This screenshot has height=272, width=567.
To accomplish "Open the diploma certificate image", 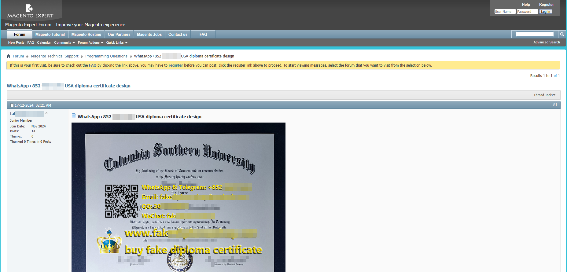I will (179, 197).
